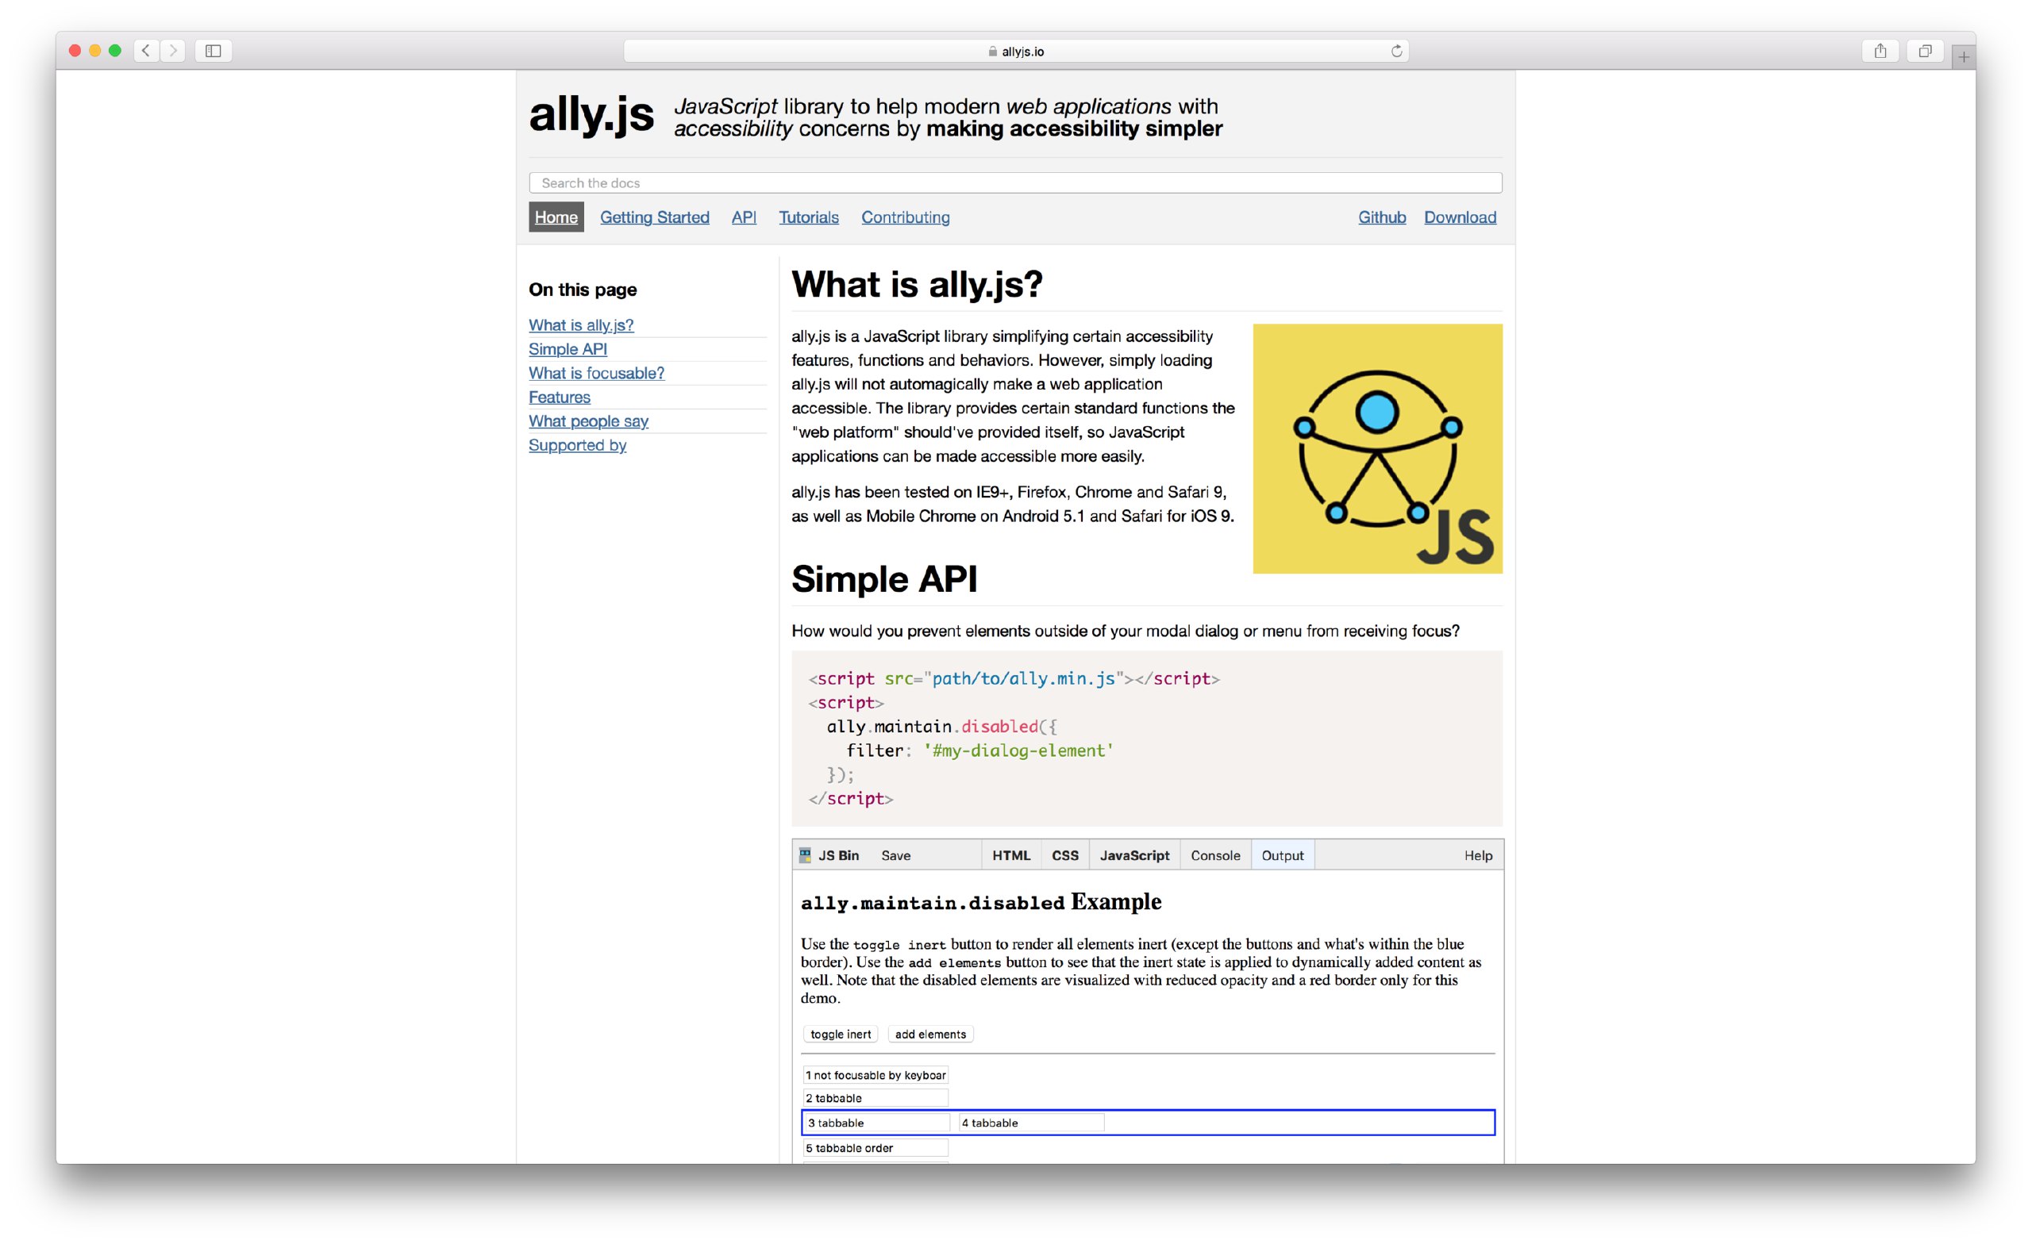
Task: Click the add elements button
Action: point(930,1034)
